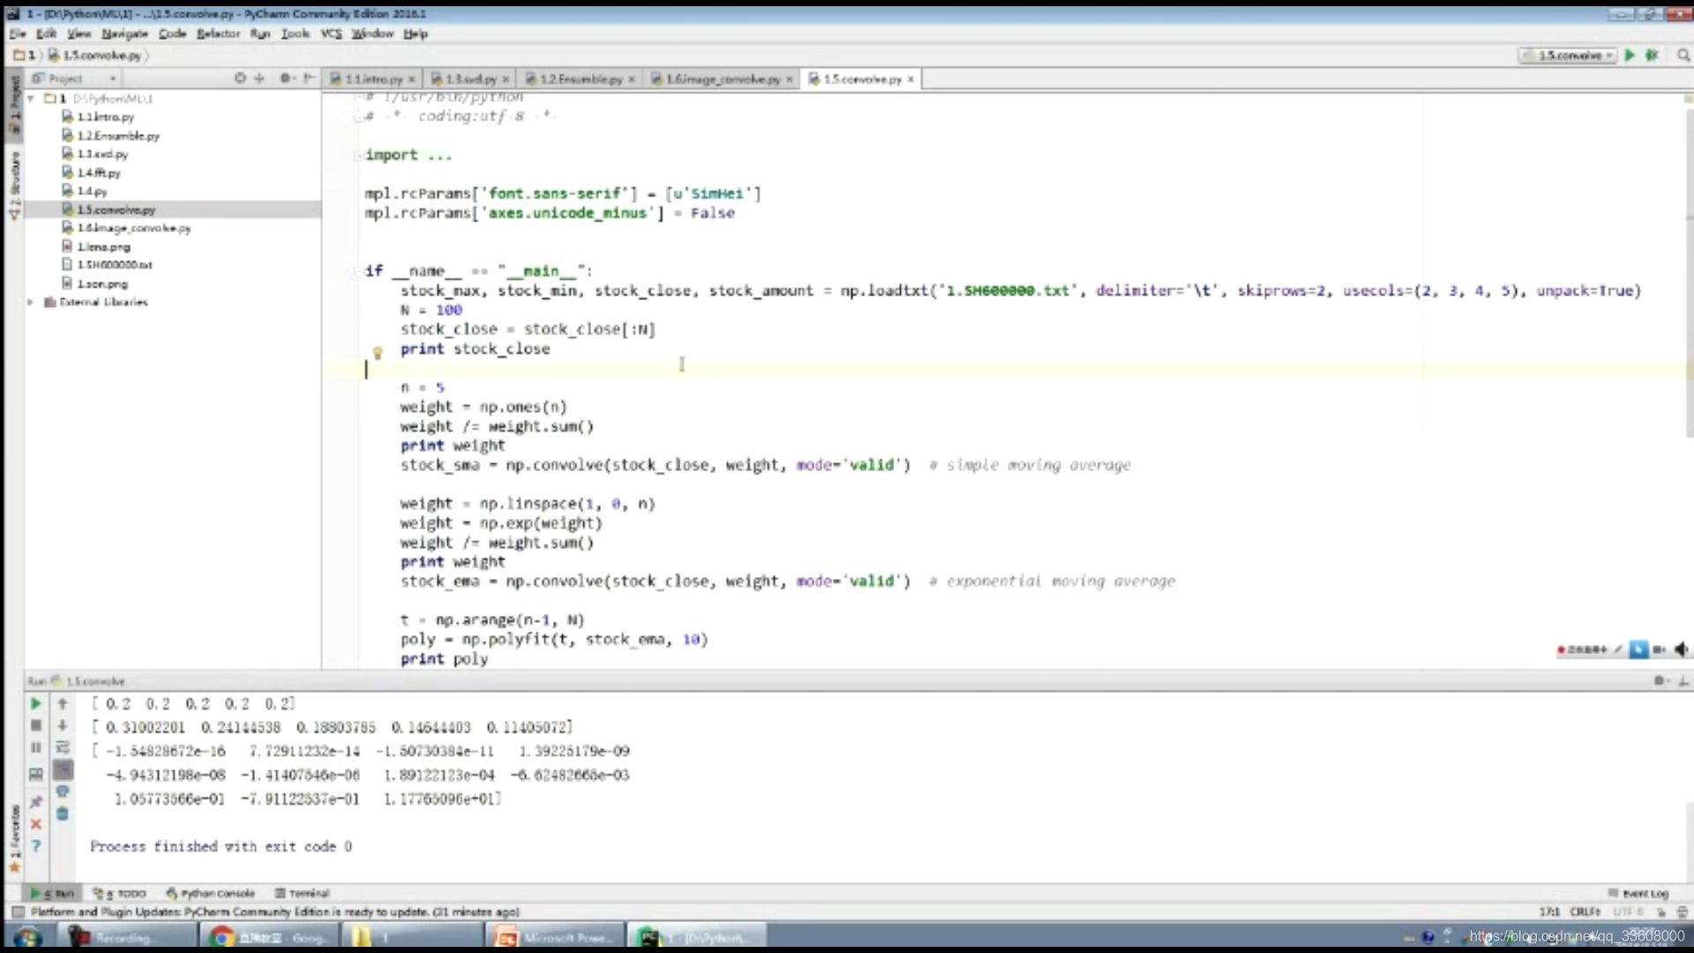
Task: Change line separator CRLF in status bar
Action: pyautogui.click(x=1585, y=912)
